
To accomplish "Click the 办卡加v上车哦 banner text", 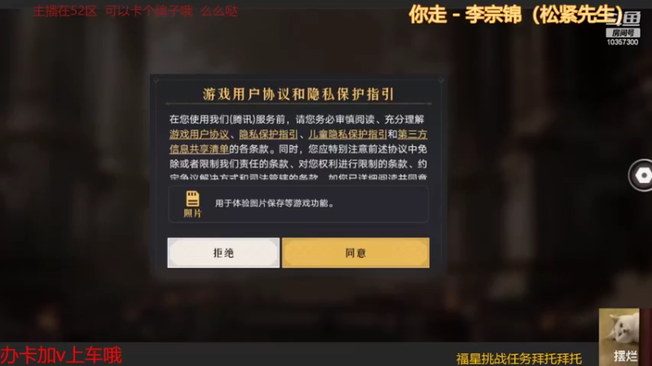I will 61,355.
